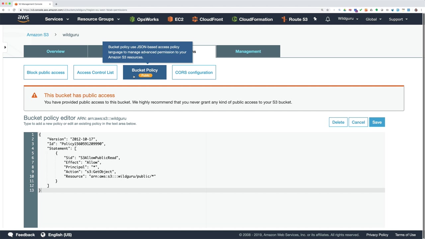Click the wildguru breadcrumb
The image size is (425, 239).
click(x=71, y=35)
